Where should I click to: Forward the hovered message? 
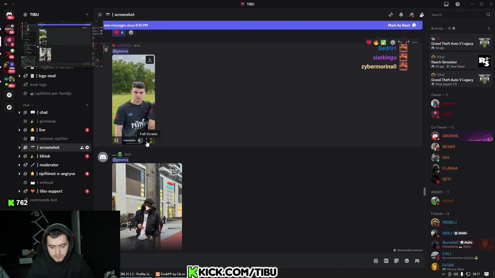pos(407,42)
